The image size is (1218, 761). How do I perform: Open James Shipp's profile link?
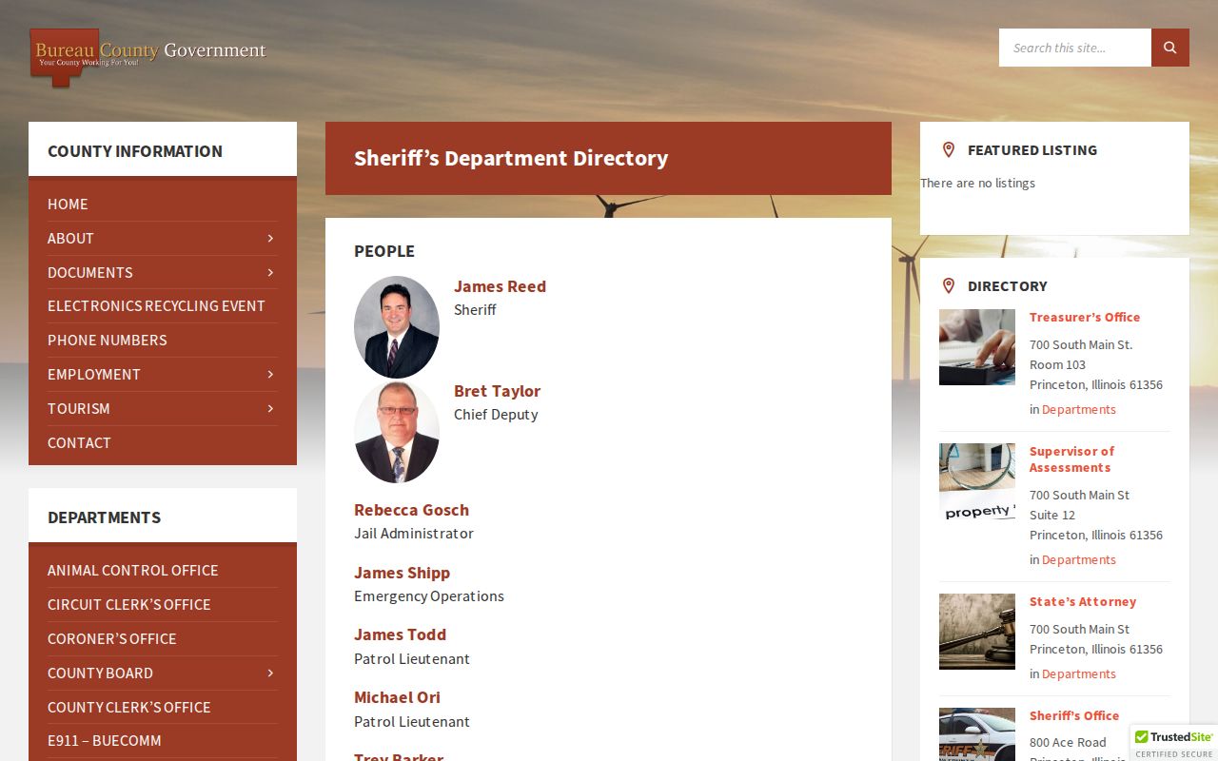click(402, 573)
